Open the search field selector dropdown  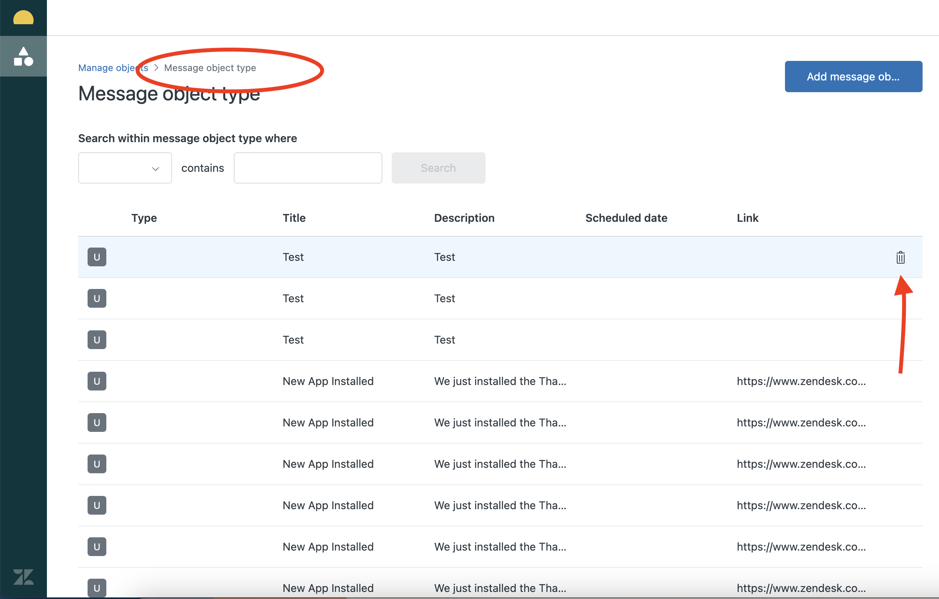(125, 168)
